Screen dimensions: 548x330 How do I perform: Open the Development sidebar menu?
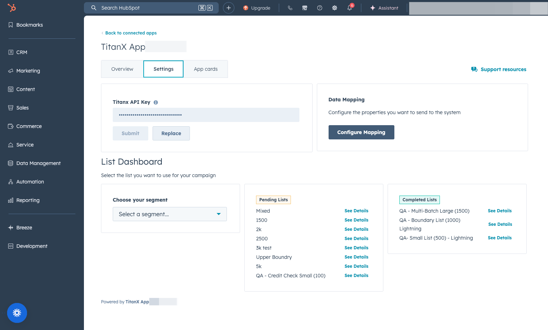[x=28, y=246]
